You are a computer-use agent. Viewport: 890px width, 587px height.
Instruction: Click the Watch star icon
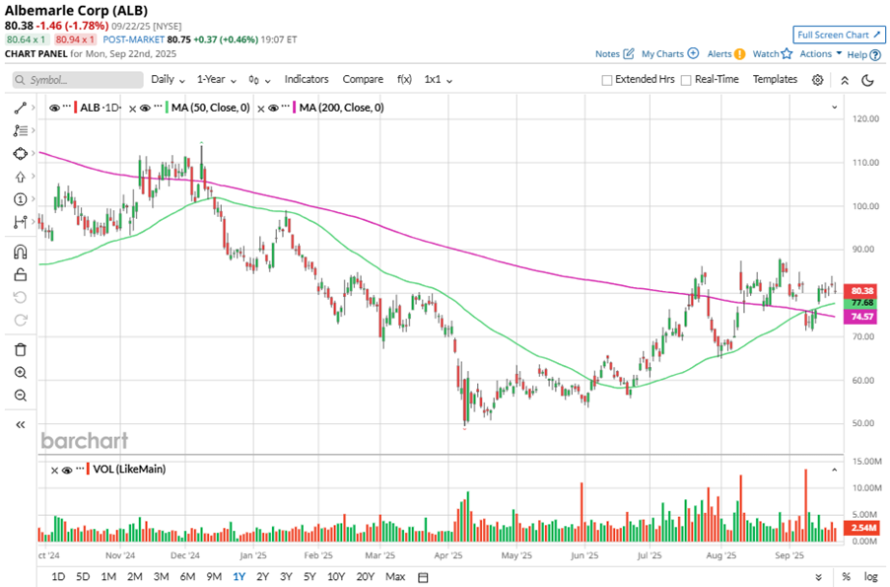787,53
